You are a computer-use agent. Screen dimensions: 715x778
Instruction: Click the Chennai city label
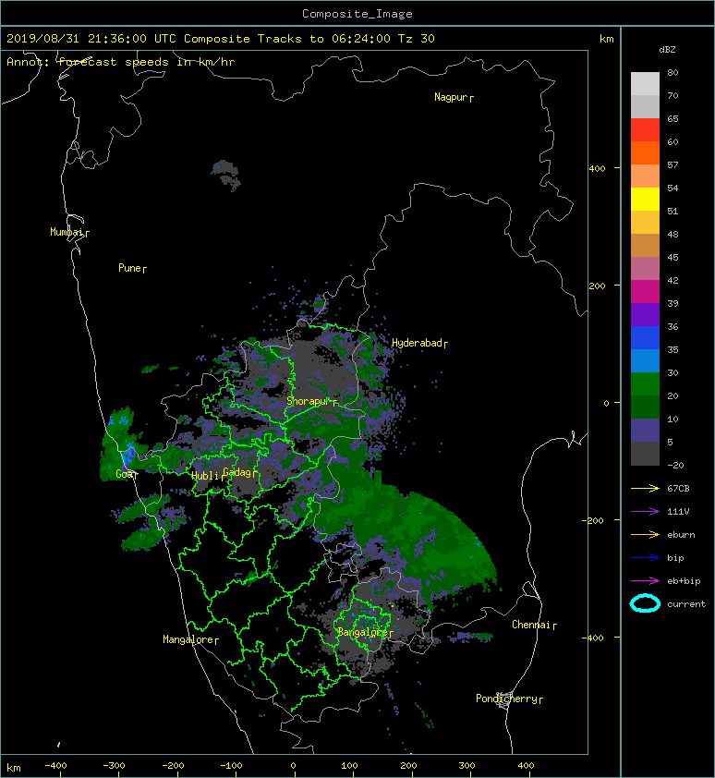531,625
